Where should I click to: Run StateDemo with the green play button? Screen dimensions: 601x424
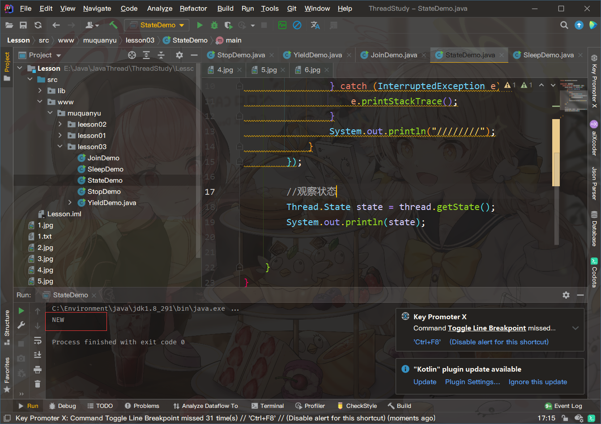click(200, 26)
